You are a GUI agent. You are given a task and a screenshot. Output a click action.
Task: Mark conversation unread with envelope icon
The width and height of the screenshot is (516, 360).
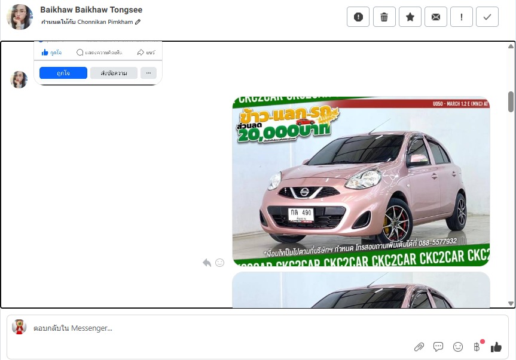435,17
